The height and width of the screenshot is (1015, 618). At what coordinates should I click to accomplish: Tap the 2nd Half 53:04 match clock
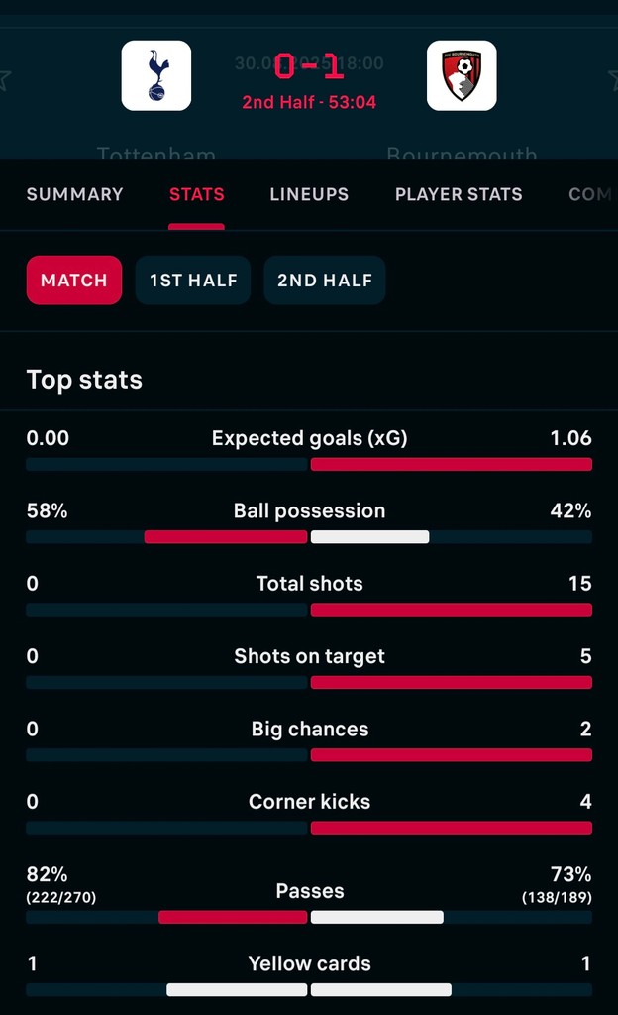pos(309,102)
